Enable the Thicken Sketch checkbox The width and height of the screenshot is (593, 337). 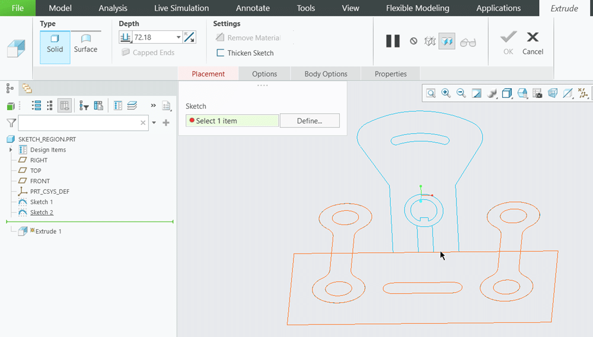tap(221, 53)
